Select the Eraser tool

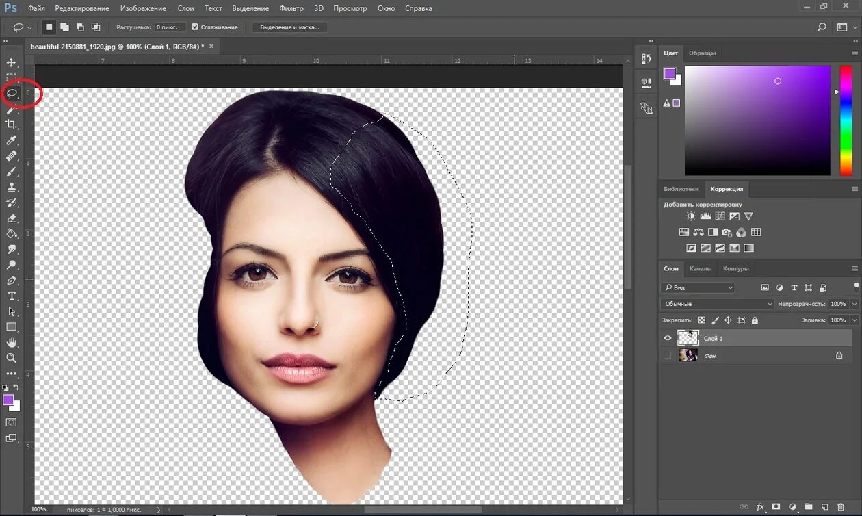point(12,218)
